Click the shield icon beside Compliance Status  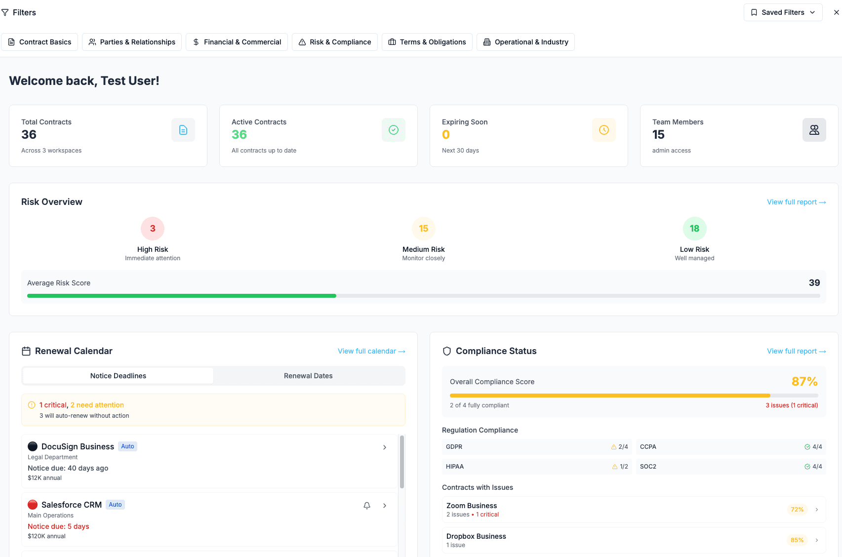coord(446,351)
